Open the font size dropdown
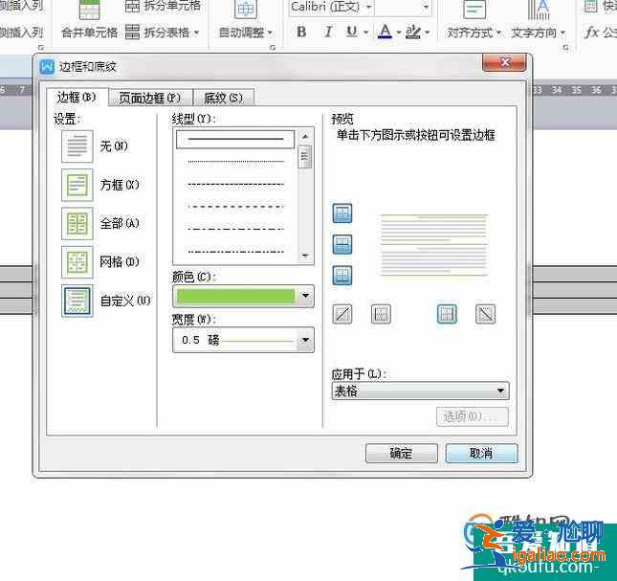Viewport: 617px width, 581px height. [426, 7]
